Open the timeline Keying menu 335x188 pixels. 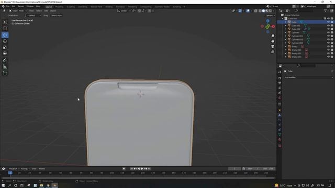point(25,169)
